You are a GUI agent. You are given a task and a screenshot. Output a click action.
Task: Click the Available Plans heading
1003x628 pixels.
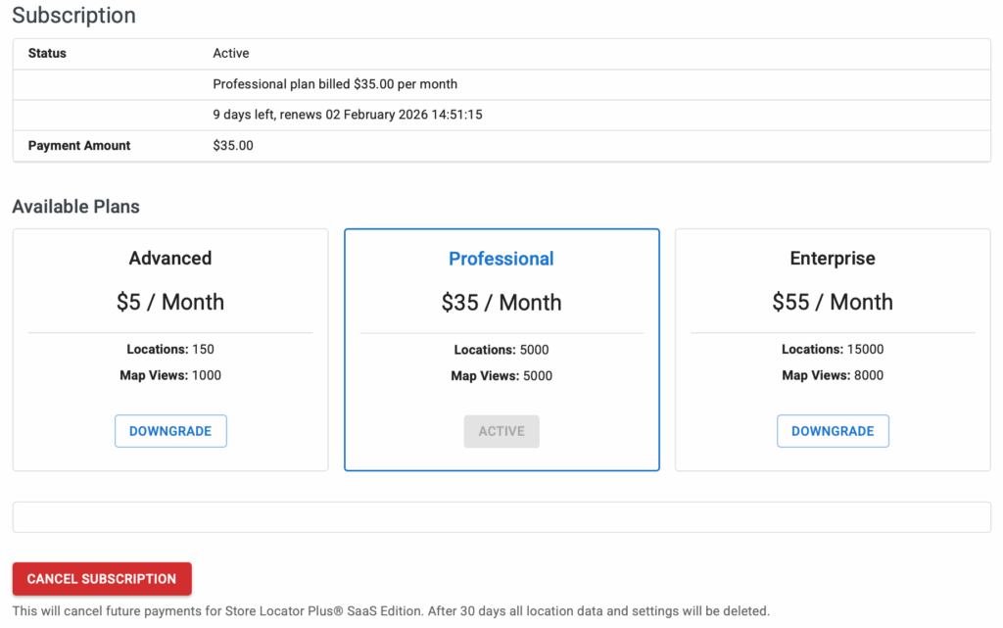(76, 207)
